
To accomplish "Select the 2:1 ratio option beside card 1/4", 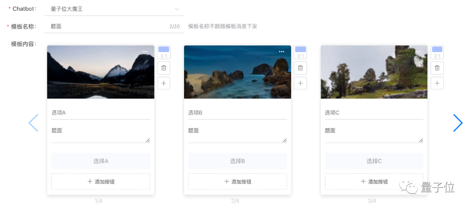I will (x=164, y=53).
